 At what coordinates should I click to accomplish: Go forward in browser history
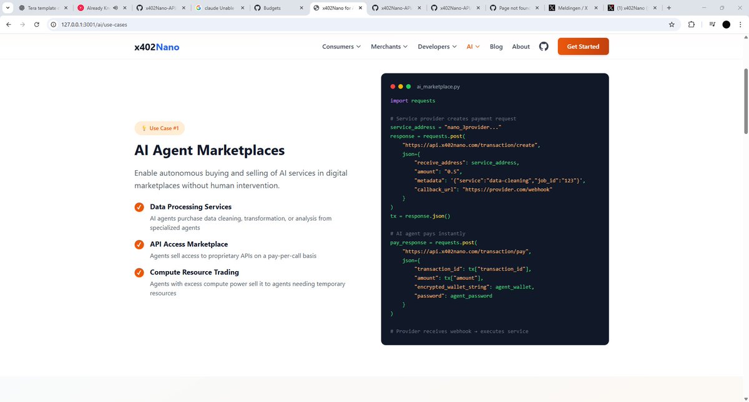23,24
